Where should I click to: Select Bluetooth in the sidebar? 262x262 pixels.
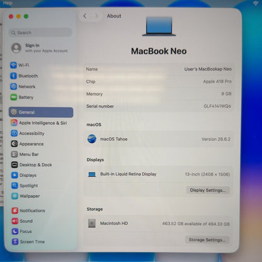click(x=25, y=76)
